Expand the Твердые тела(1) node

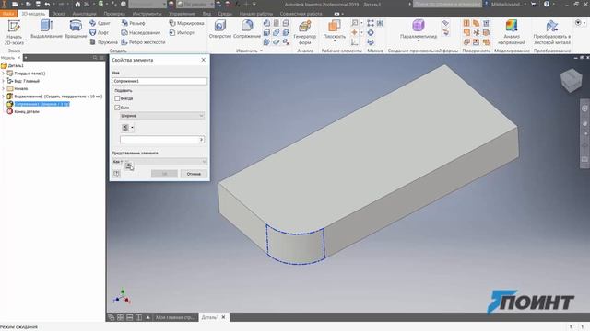(x=4, y=74)
